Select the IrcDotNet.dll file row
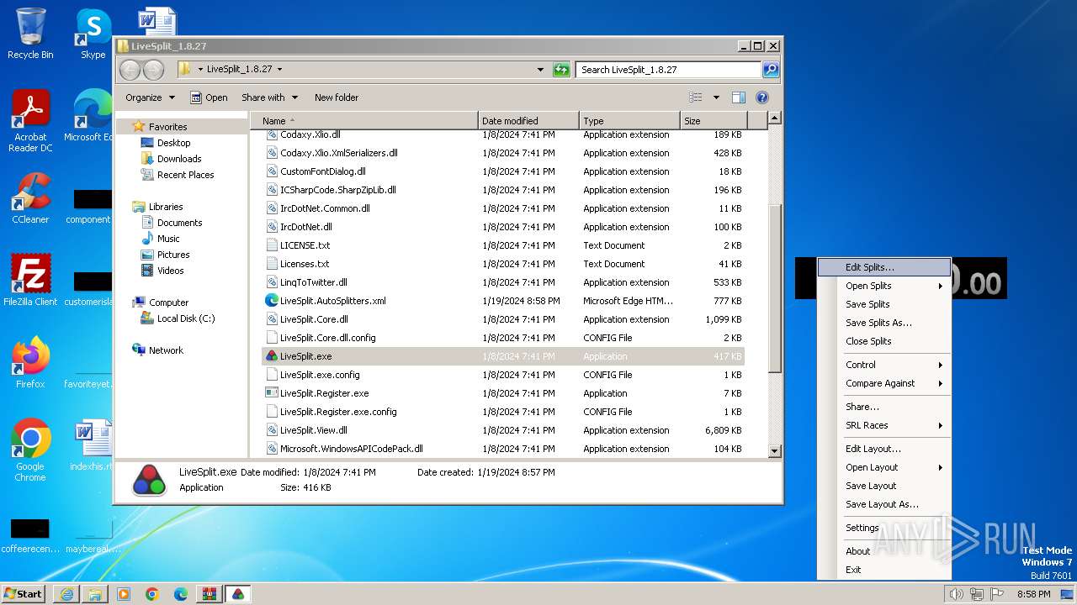The height and width of the screenshot is (605, 1077). (x=503, y=227)
